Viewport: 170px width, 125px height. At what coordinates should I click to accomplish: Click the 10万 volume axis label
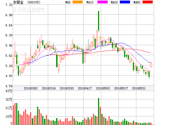pyautogui.click(x=9, y=116)
